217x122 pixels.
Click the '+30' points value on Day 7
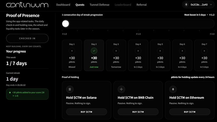point(204,58)
